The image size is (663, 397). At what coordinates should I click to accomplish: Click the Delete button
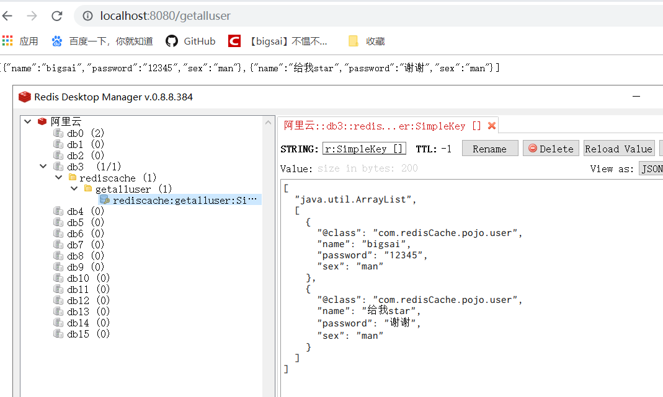(x=551, y=149)
